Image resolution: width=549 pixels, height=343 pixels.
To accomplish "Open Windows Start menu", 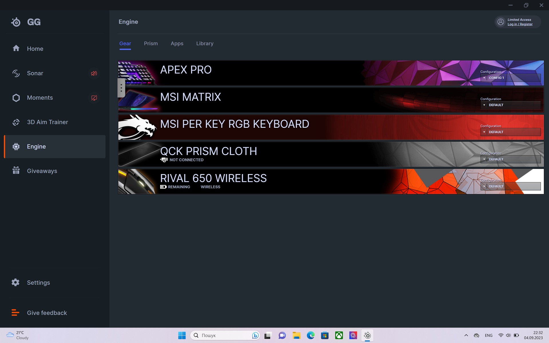I will coord(182,335).
